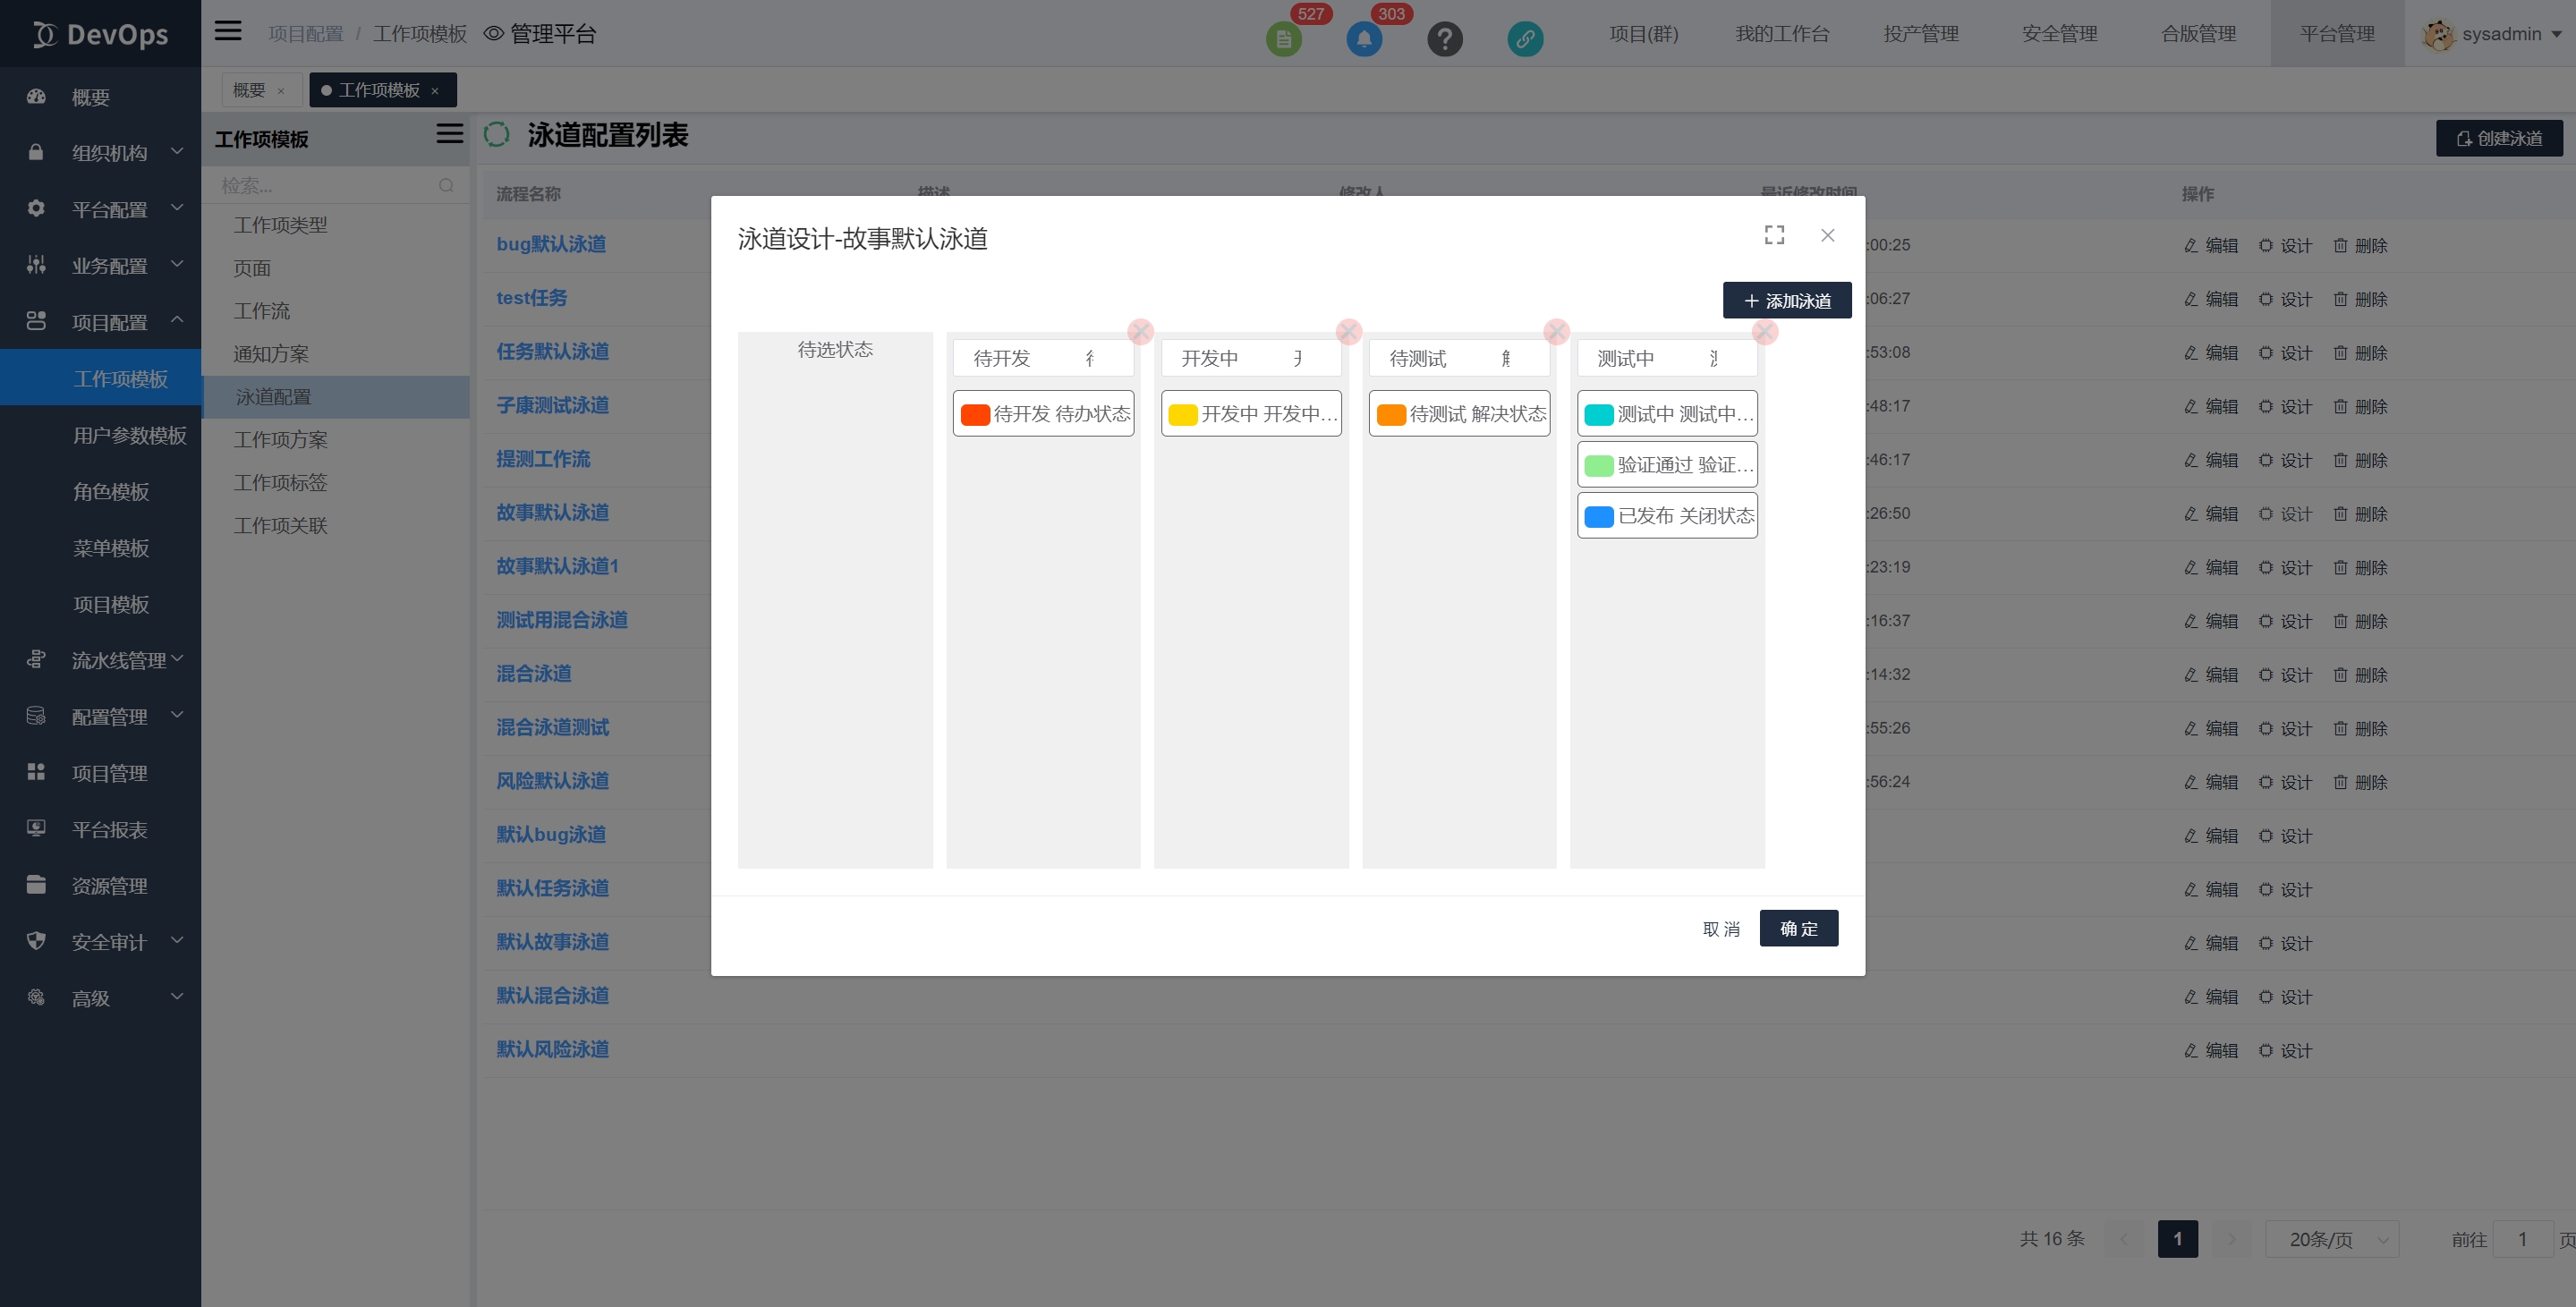
Task: Open the notification bell showing 303
Action: [x=1364, y=39]
